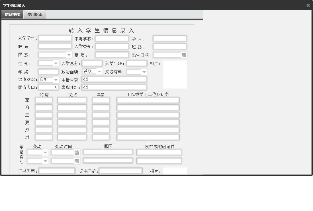
Task: Open the 健康状况 dropdown showing 良好
Action: 56,80
